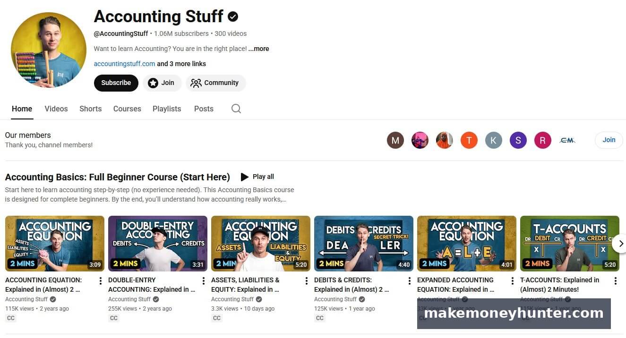Click the @AccountingStuff handle text
The height and width of the screenshot is (338, 626).
[x=121, y=34]
